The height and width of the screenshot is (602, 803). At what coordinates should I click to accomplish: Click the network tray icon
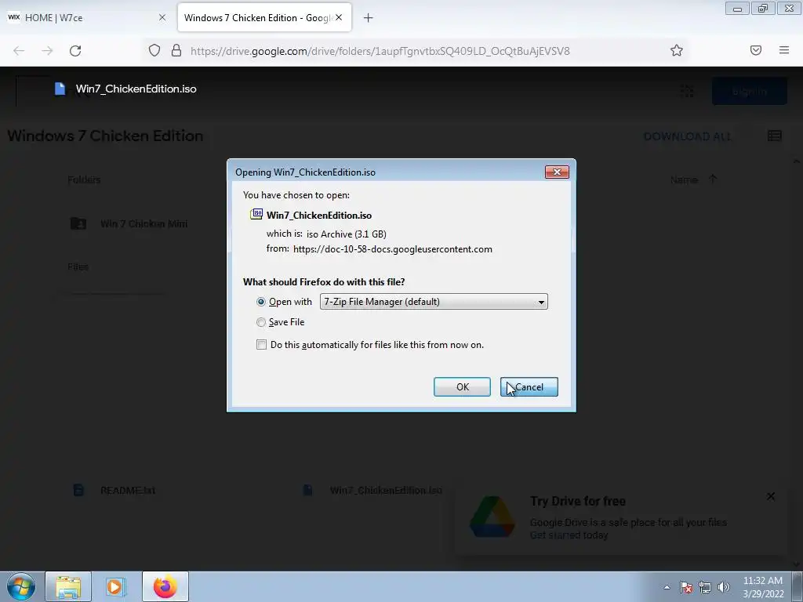tap(705, 587)
